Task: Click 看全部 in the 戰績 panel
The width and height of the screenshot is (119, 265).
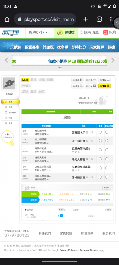Action: pos(106,188)
